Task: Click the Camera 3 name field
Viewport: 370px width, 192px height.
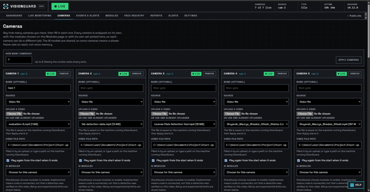Action: [183, 88]
